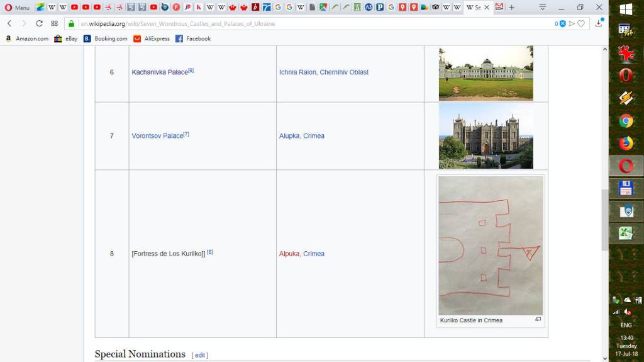Click the URL address bar
Viewport: 644px width, 362px height.
314,23
